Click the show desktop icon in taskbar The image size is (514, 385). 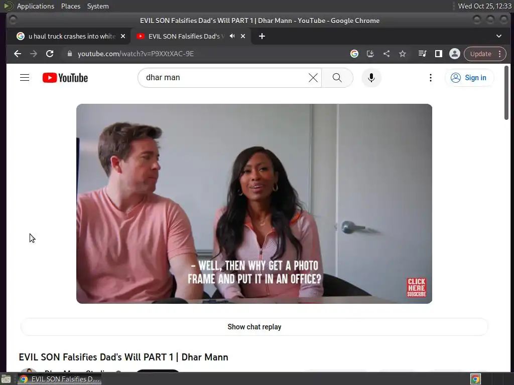(x=6, y=379)
